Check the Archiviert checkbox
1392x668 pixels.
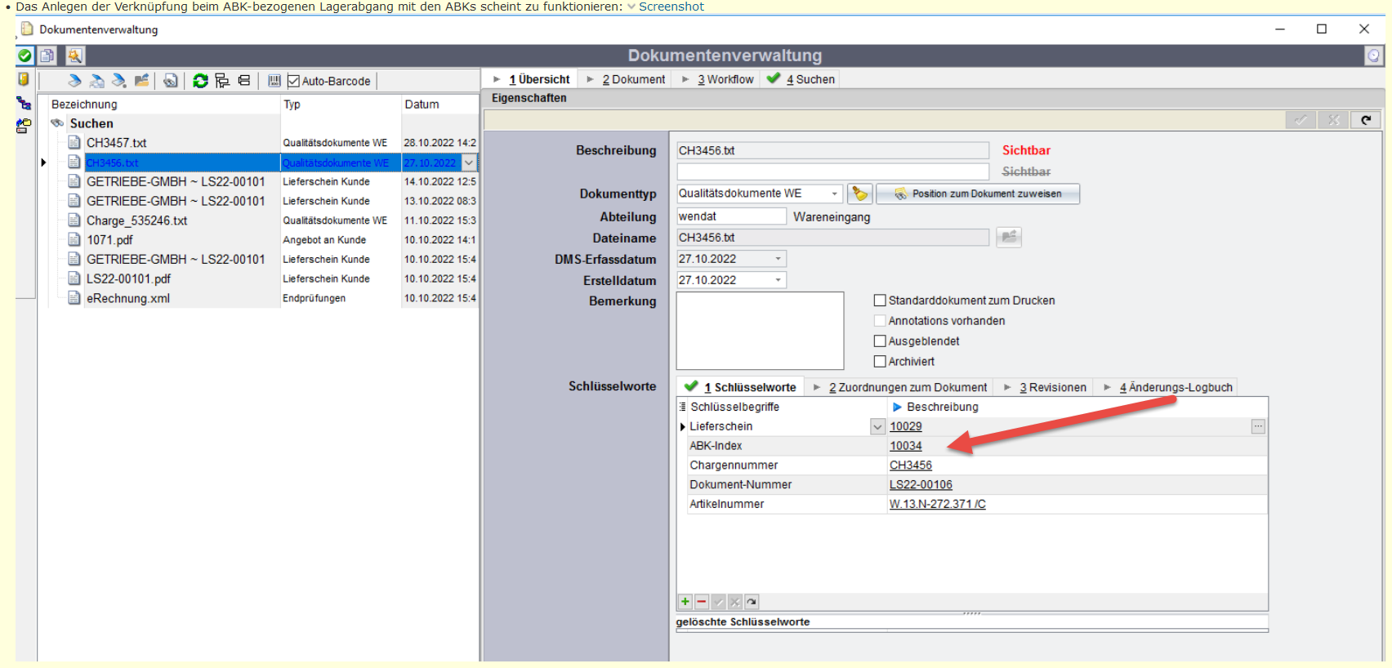click(x=880, y=362)
